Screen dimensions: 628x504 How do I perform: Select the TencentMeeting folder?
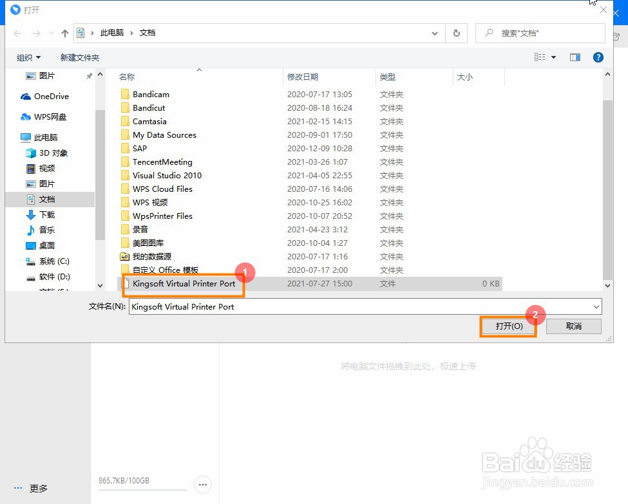[x=162, y=162]
